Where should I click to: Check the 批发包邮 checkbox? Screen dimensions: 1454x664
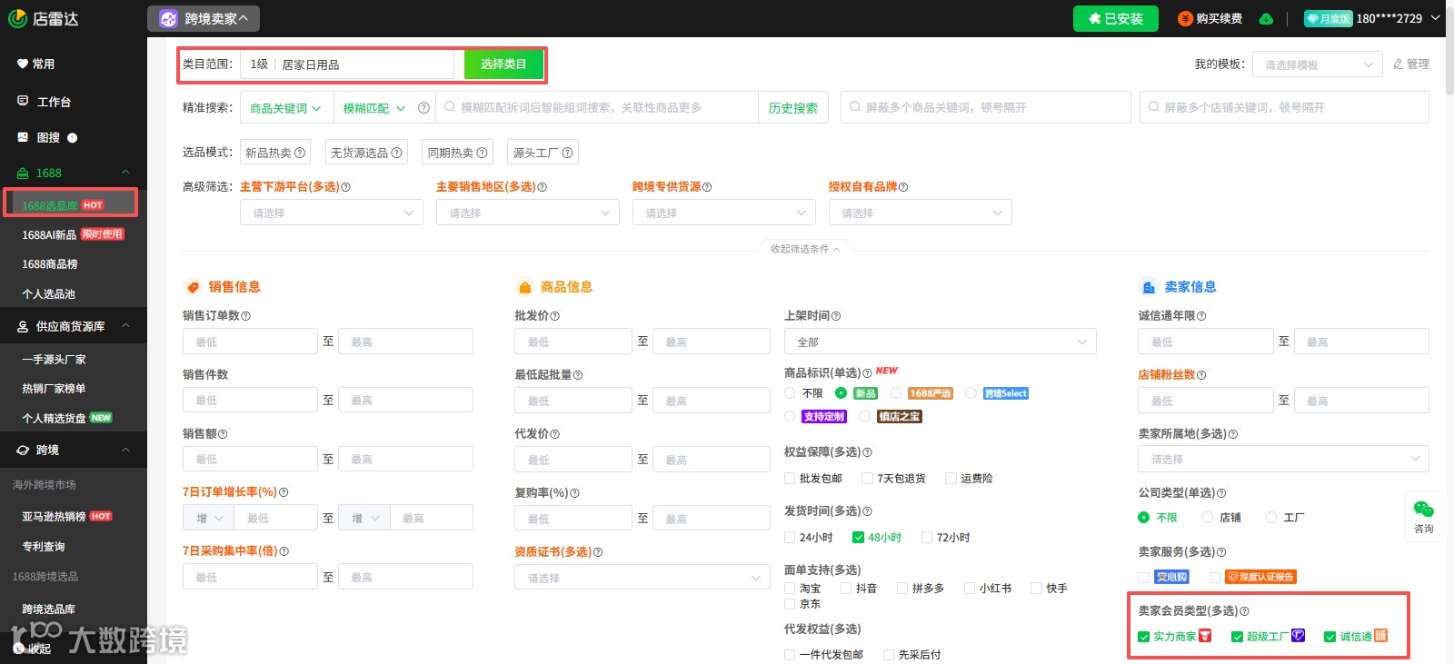790,479
